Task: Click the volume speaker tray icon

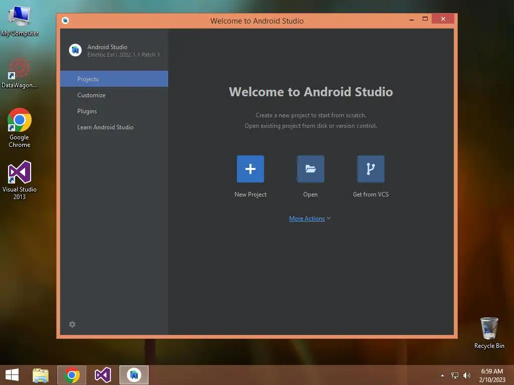Action: pos(467,375)
